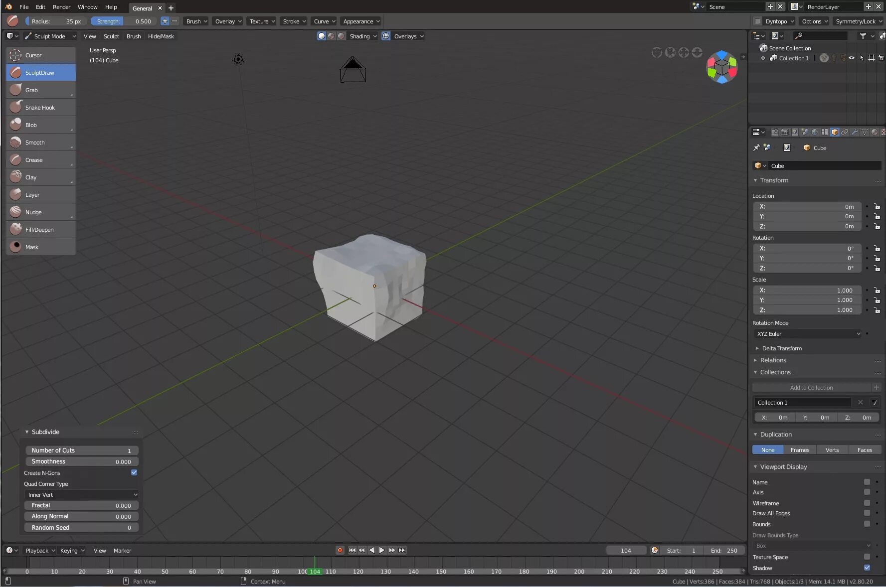
Task: Open the Material sphere properties tab
Action: coord(875,132)
